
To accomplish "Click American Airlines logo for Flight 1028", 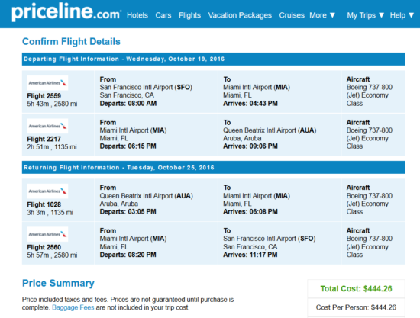I will (x=47, y=191).
